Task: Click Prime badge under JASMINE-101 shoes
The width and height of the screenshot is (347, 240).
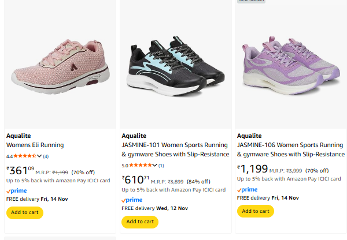Action: [132, 200]
